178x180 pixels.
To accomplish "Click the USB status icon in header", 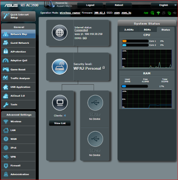I will tap(175, 13).
